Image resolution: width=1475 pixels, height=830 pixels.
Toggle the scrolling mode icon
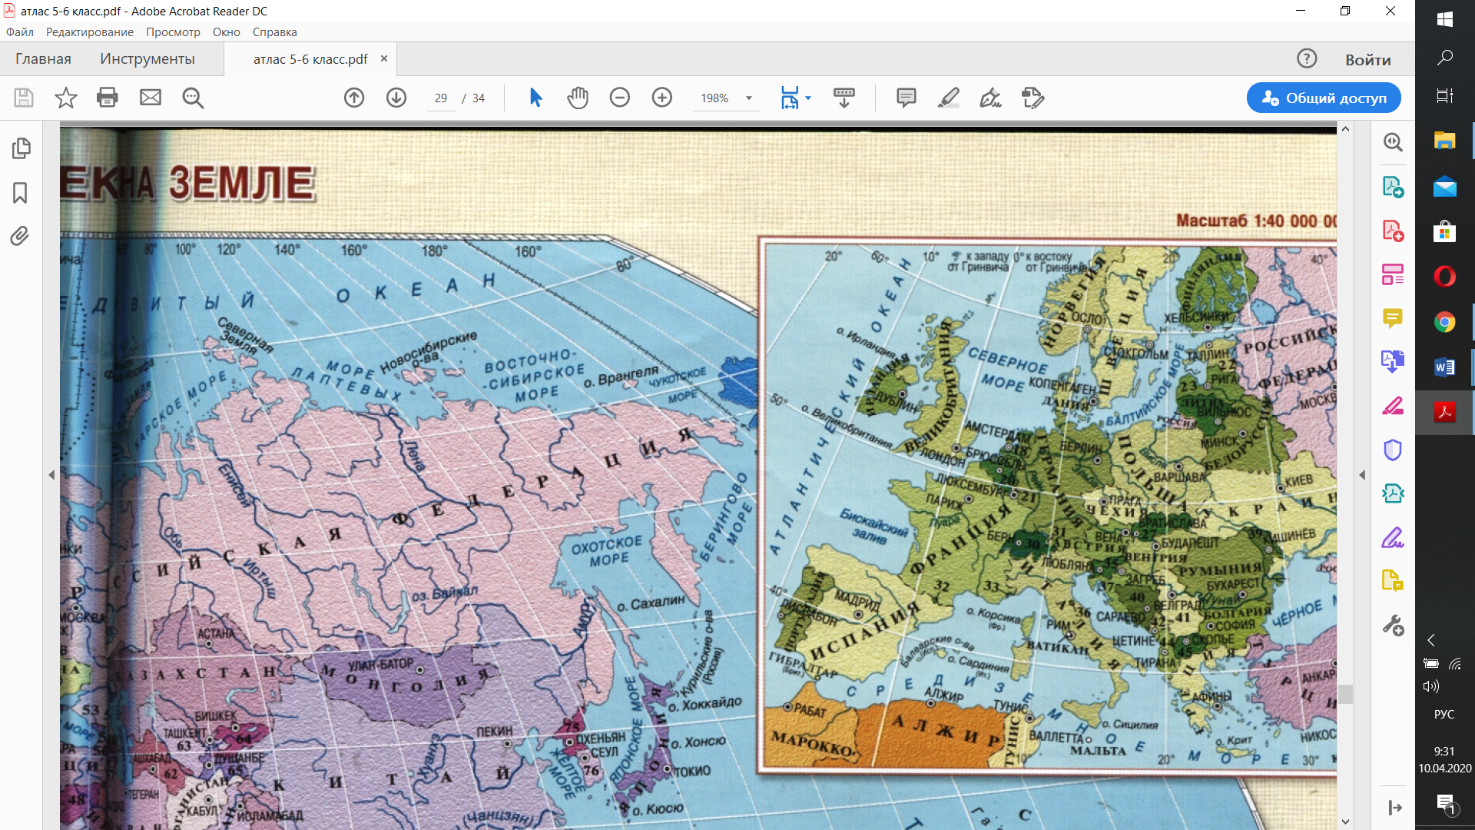844,98
